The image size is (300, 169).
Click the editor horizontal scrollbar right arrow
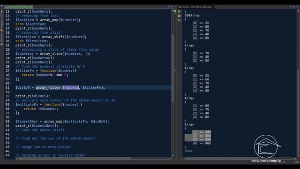click(x=170, y=158)
